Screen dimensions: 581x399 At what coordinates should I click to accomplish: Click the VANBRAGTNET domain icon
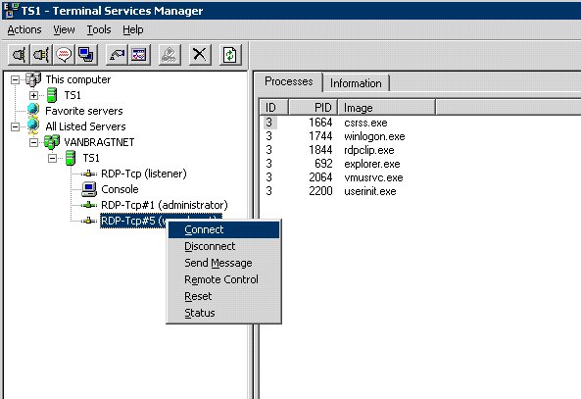[x=52, y=141]
